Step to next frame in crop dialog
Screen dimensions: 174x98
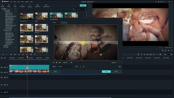[60, 63]
